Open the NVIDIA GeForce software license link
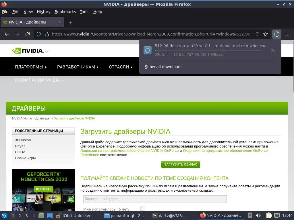The image size is (294, 220). tap(129, 151)
